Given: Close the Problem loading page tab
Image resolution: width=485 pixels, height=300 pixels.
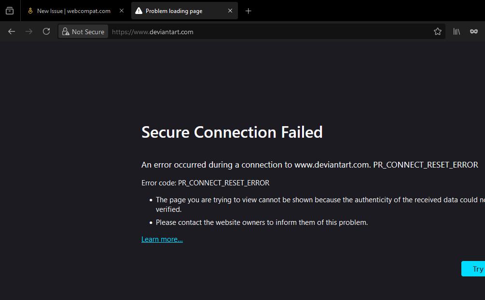Looking at the screenshot, I should click(230, 11).
